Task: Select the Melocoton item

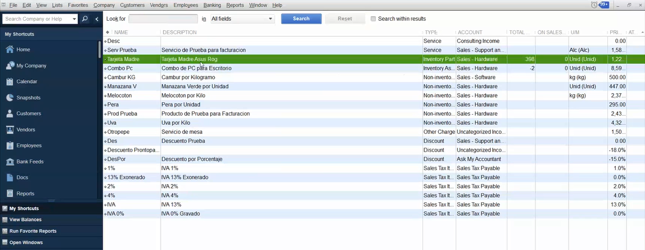Action: (119, 96)
